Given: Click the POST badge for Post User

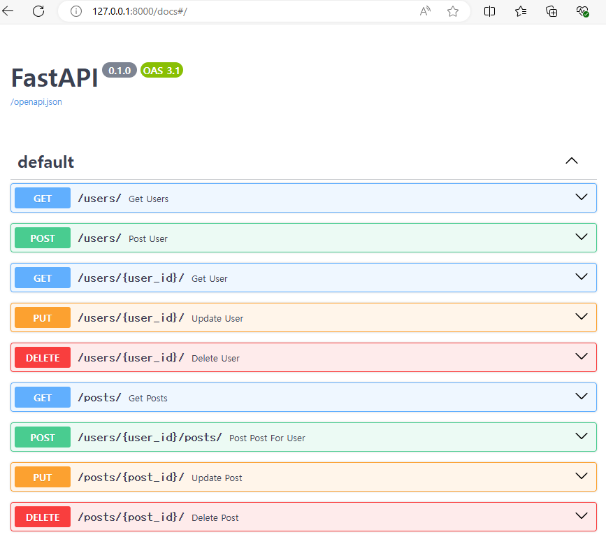Looking at the screenshot, I should (x=43, y=238).
